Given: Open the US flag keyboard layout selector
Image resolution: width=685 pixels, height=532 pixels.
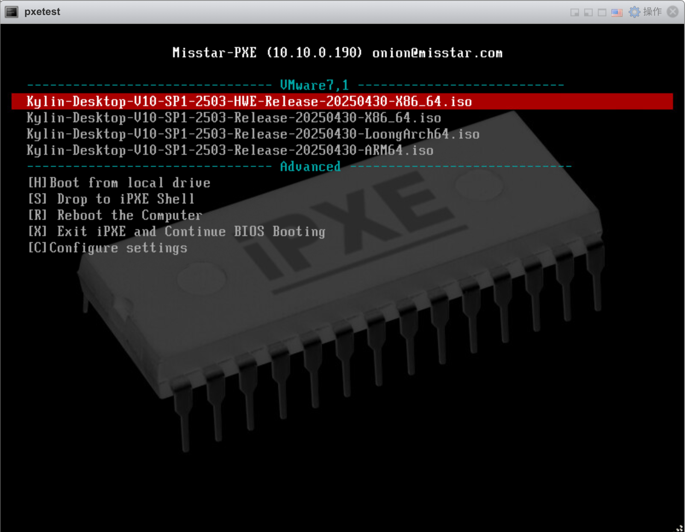Looking at the screenshot, I should point(617,12).
